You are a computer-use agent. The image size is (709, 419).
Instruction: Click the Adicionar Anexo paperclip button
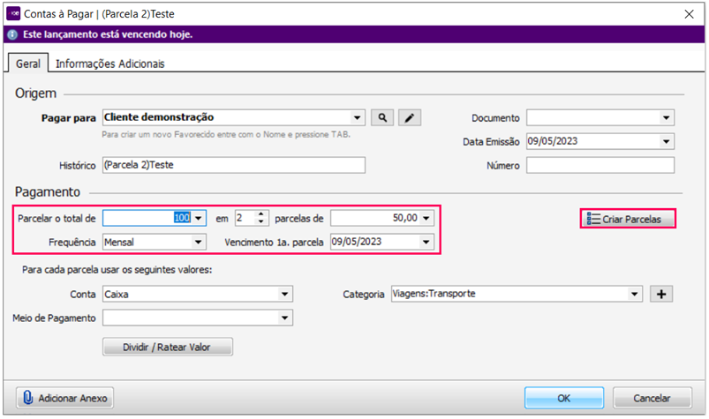65,398
